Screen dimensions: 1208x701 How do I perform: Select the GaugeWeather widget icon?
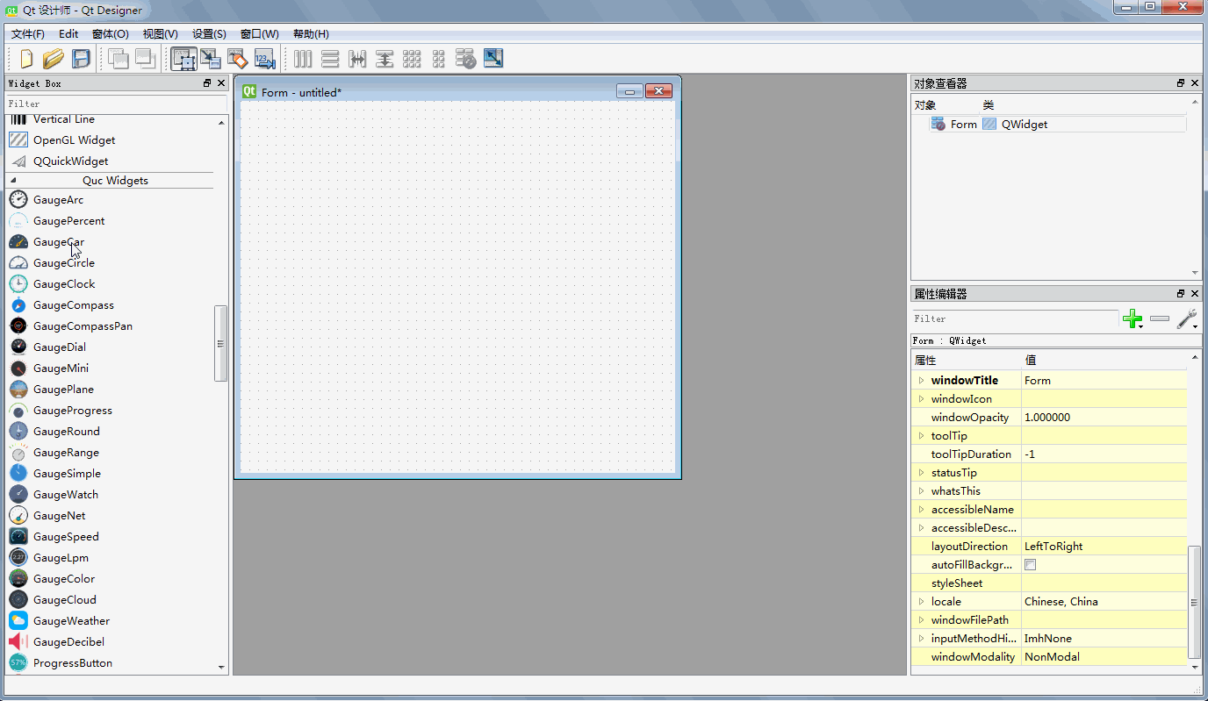click(18, 621)
